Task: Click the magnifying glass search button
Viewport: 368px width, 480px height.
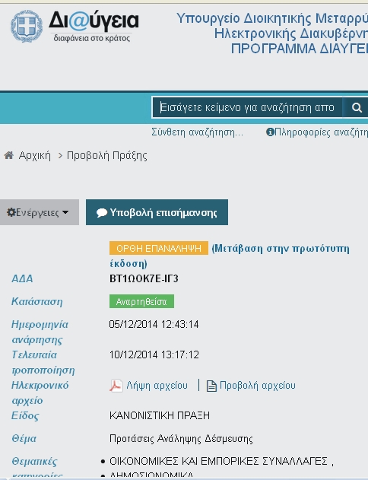Action: 357,107
